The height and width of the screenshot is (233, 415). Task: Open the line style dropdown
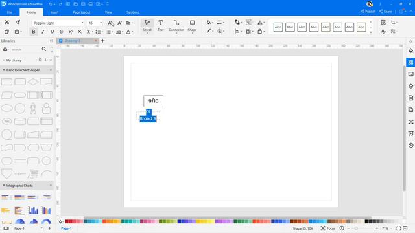[220, 23]
